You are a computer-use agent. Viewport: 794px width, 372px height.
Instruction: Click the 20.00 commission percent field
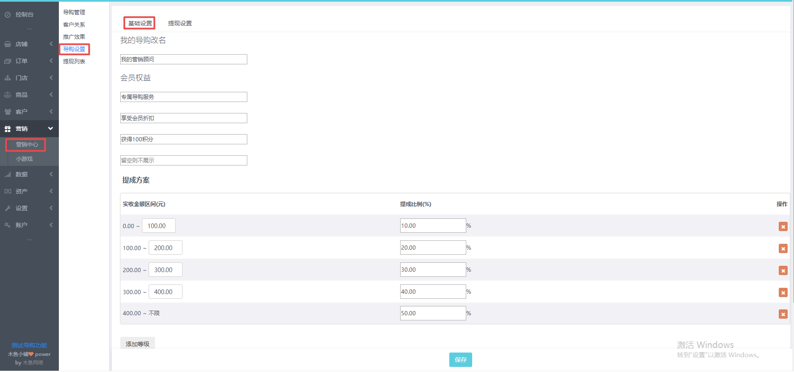[x=433, y=248]
